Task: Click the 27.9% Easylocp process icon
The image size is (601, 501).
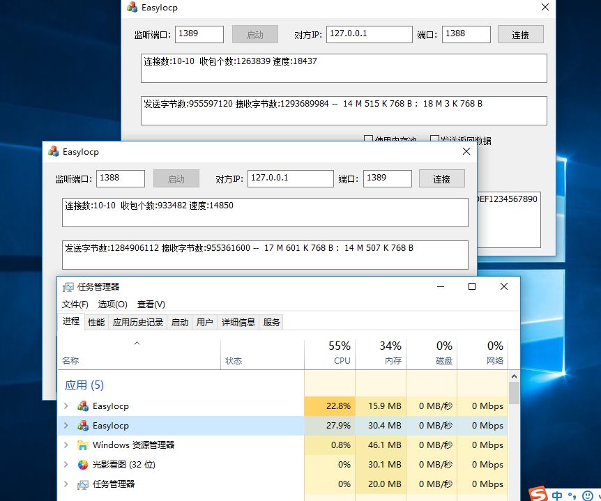Action: click(x=83, y=426)
